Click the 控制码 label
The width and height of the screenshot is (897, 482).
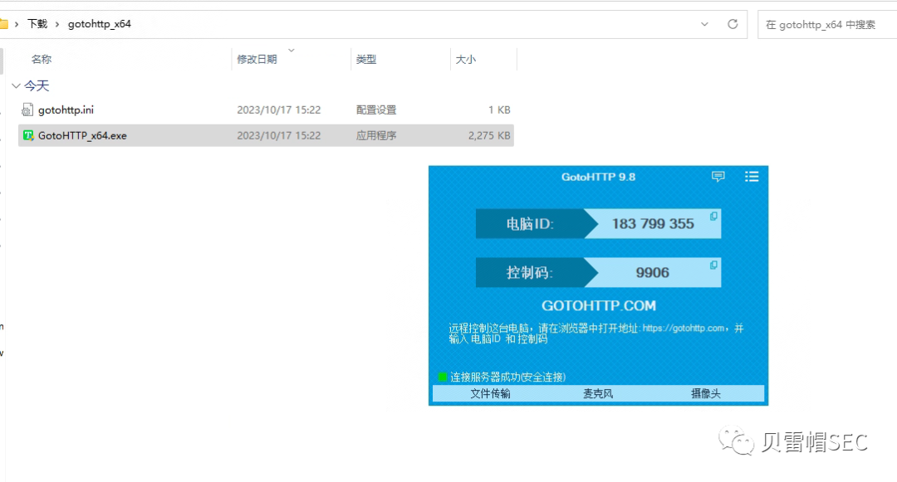click(x=529, y=272)
